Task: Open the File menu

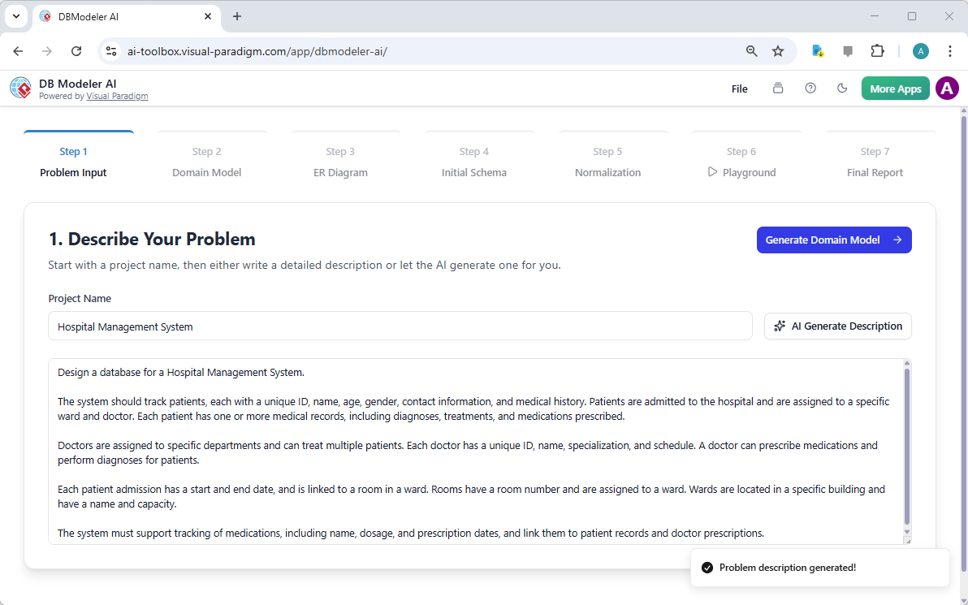Action: [x=739, y=88]
